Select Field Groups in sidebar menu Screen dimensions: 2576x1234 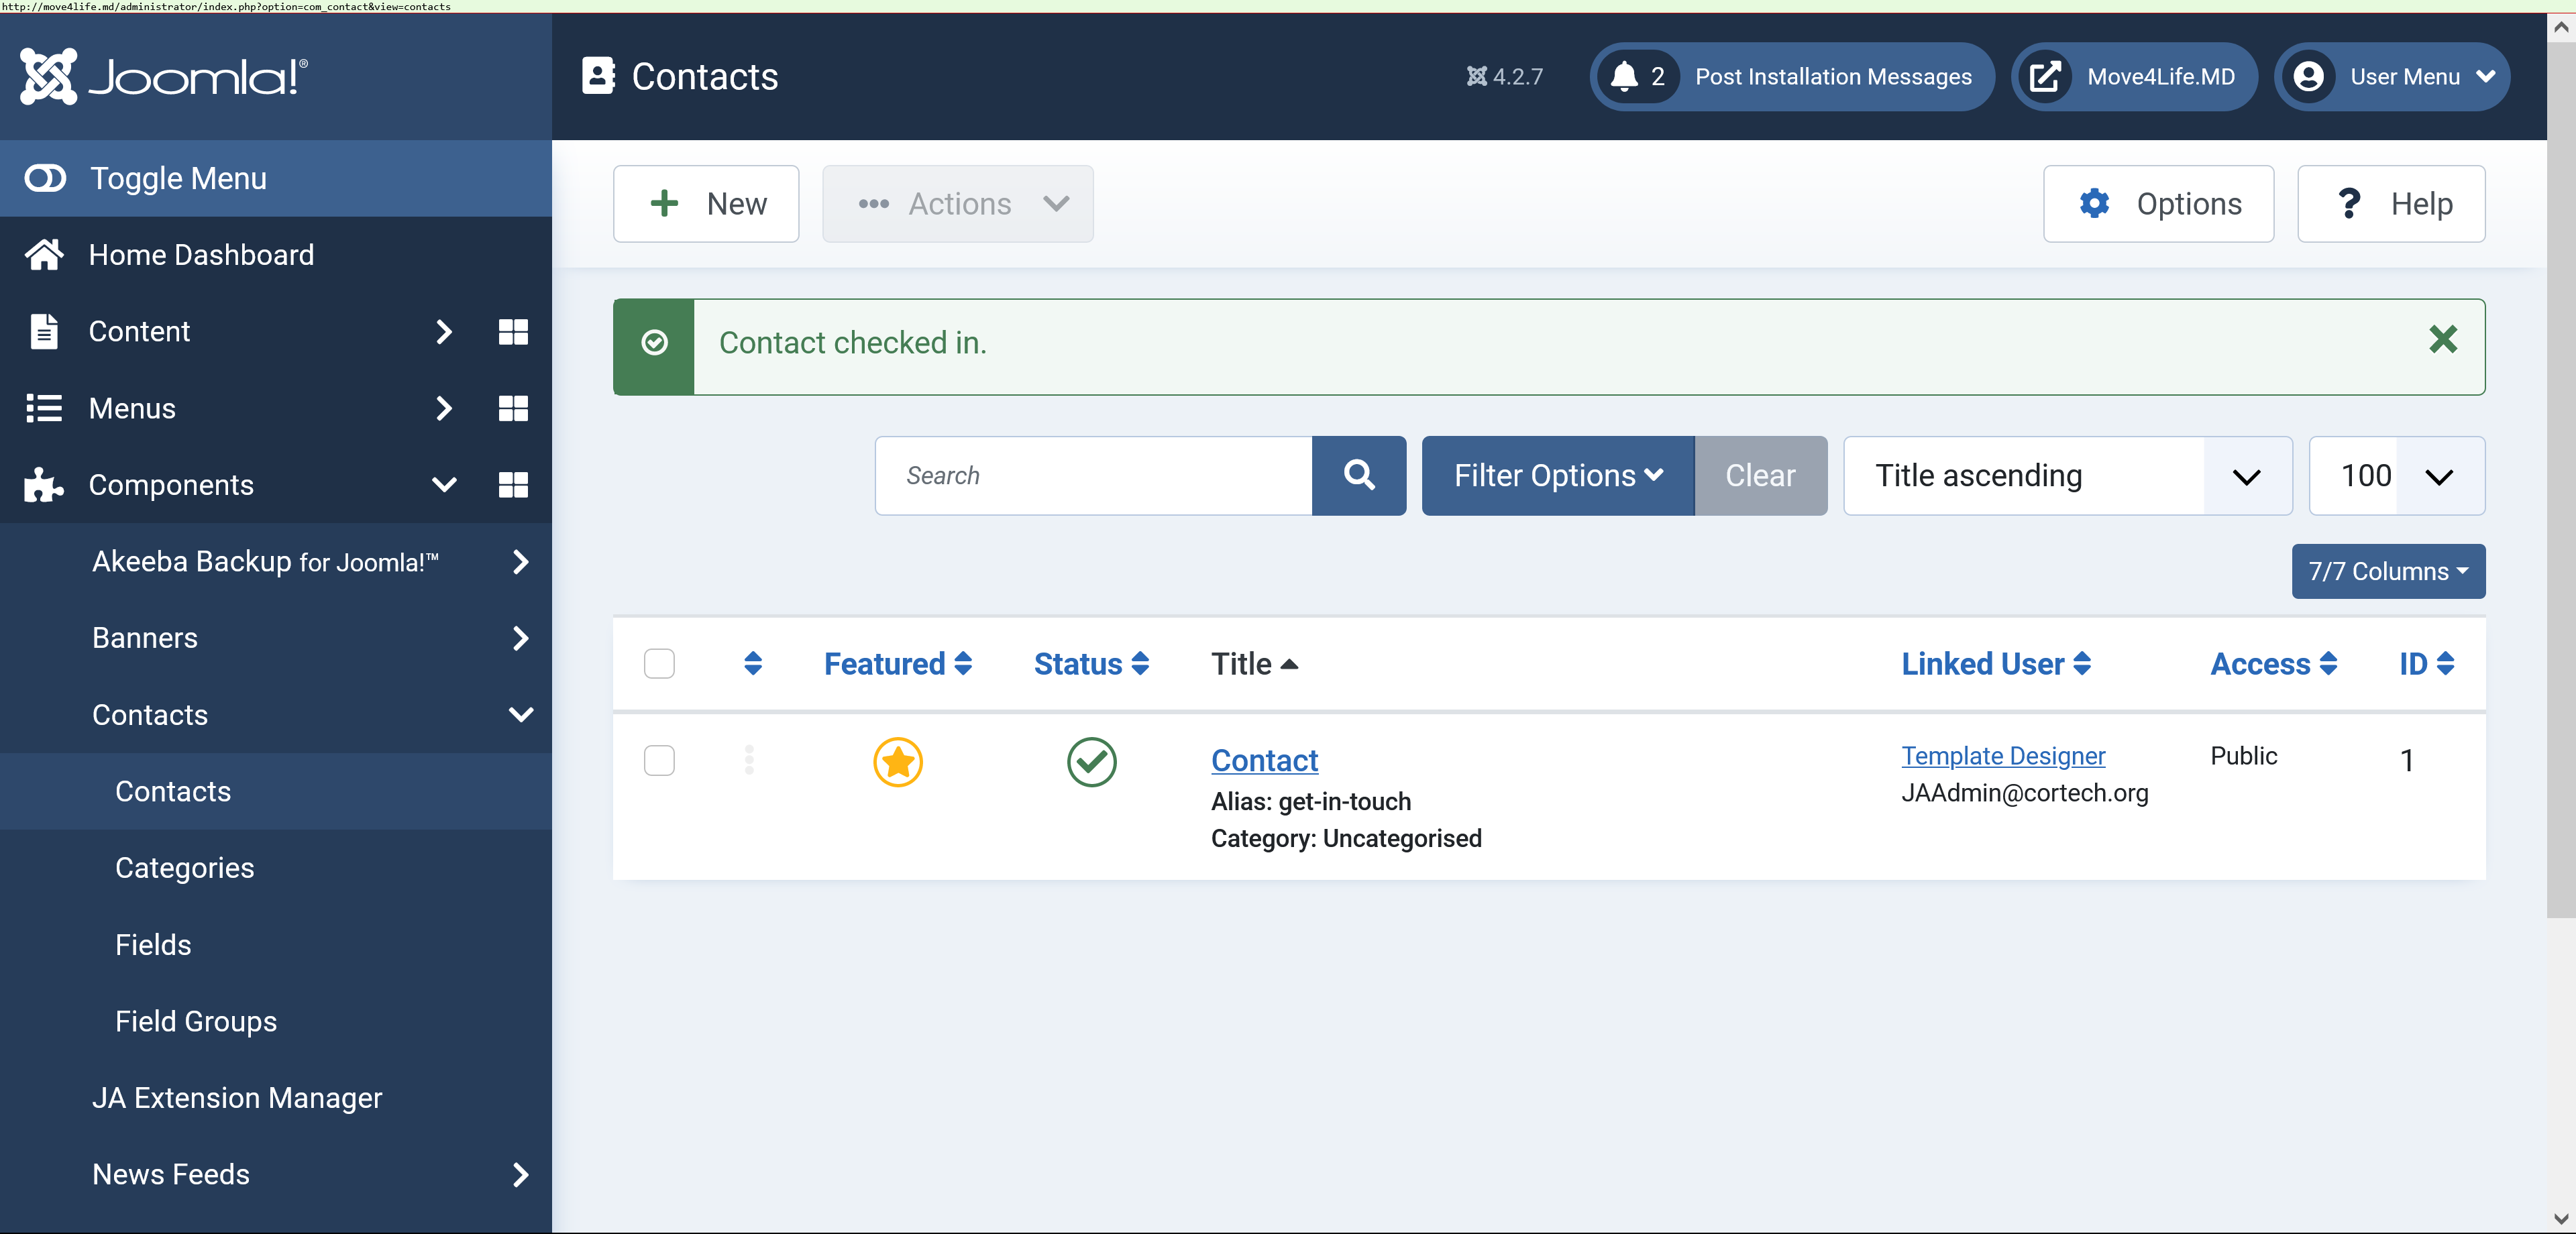[x=196, y=1021]
